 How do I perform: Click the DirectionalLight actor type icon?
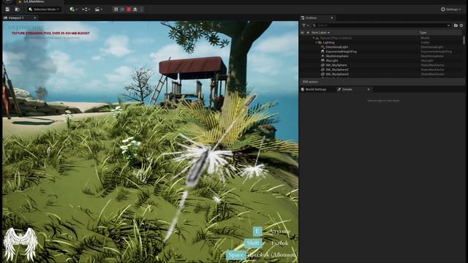point(322,47)
